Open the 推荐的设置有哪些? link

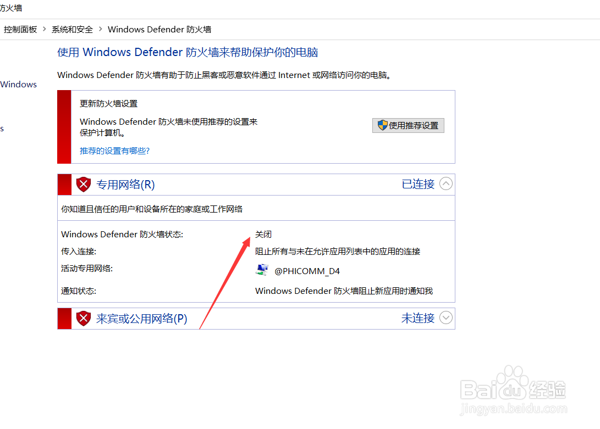(x=114, y=151)
